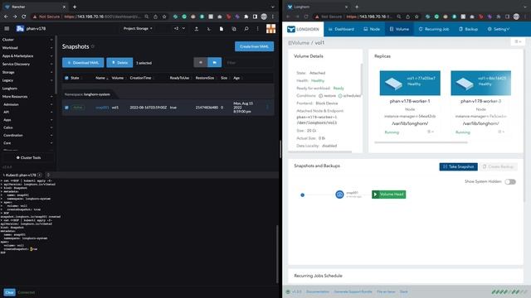Sort Snapshots table by Name column
This screenshot has width=531, height=298.
click(x=101, y=78)
